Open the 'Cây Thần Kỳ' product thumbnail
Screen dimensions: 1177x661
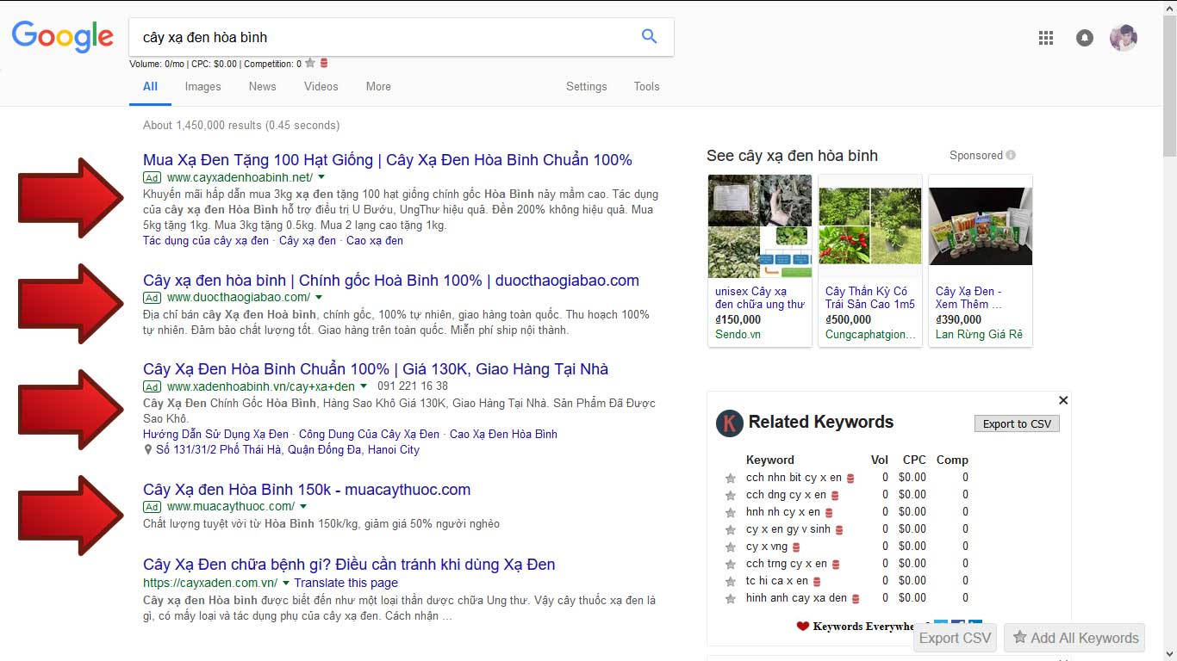tap(870, 226)
